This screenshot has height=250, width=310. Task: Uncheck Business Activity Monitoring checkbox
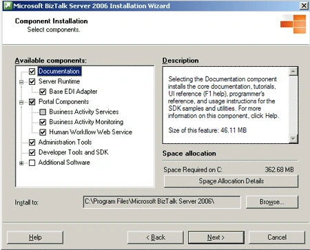[43, 122]
